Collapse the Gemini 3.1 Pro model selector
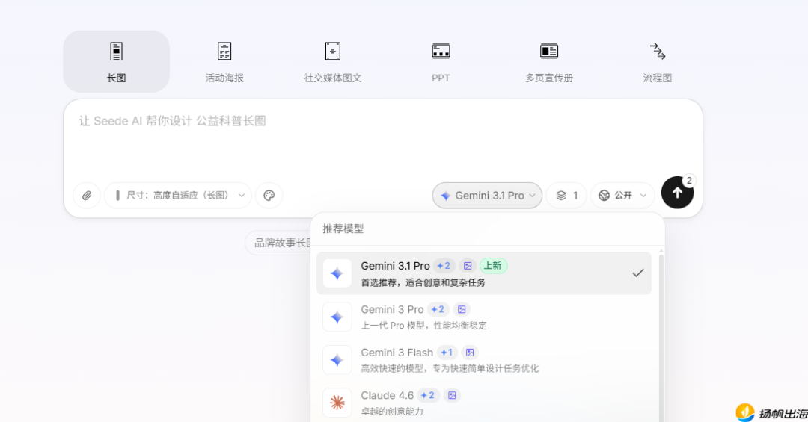 coord(487,196)
